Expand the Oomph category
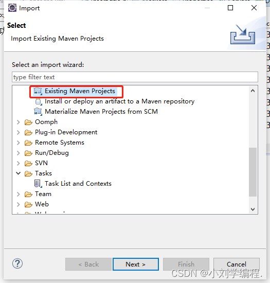Viewport: 270px width, 283px height. [x=18, y=122]
